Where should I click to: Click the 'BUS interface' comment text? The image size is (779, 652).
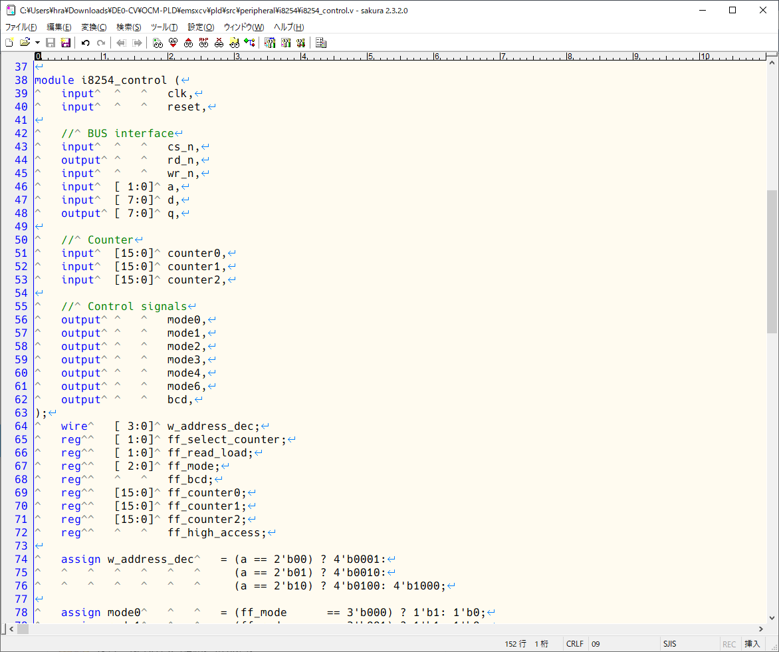[x=131, y=133]
